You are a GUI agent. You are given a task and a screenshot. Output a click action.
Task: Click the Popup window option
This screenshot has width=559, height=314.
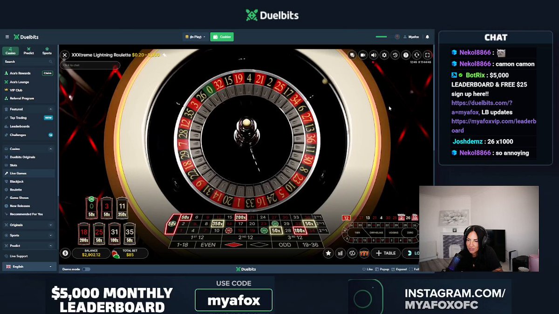click(382, 269)
